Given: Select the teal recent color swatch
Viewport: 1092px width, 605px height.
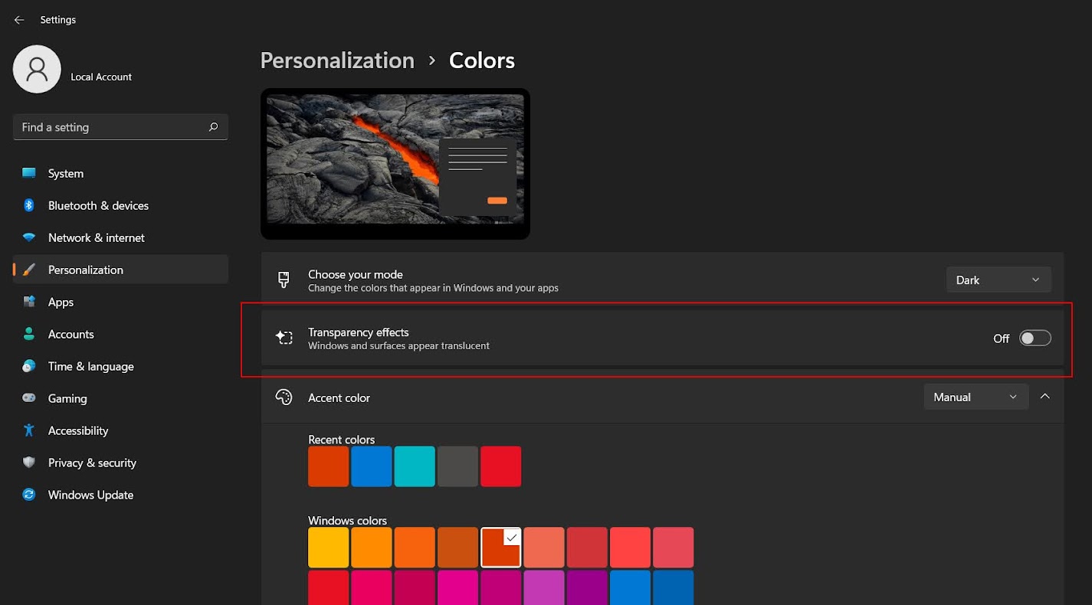Looking at the screenshot, I should pos(415,466).
